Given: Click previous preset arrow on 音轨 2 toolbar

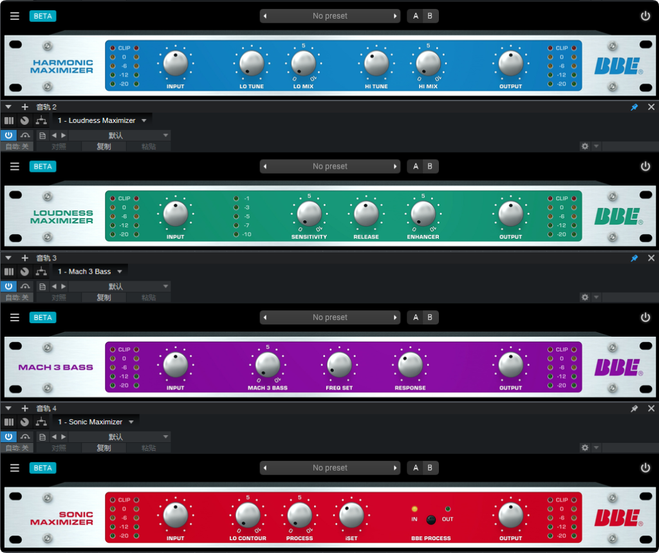Looking at the screenshot, I should pos(54,135).
